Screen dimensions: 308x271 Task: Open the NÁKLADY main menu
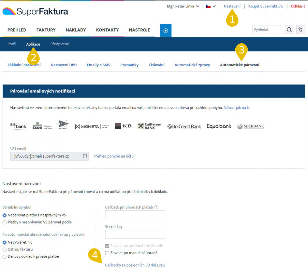76,30
